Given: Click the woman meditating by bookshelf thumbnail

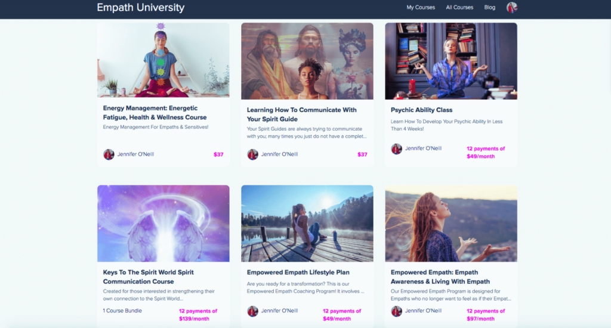Looking at the screenshot, I should [451, 61].
